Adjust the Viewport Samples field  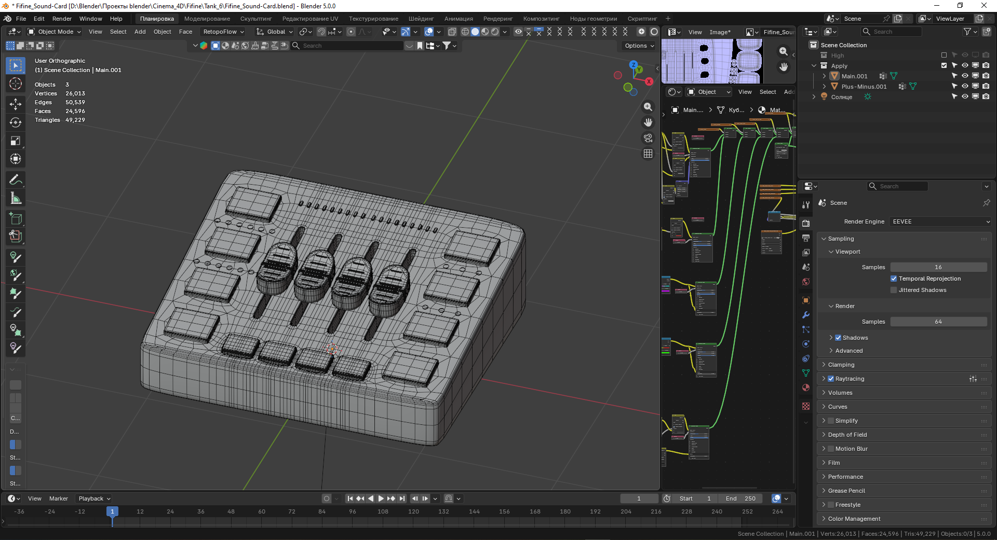point(938,267)
